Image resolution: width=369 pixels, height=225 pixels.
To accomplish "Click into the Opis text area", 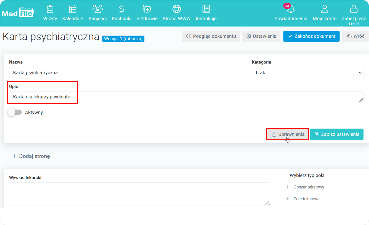I will coord(186,97).
